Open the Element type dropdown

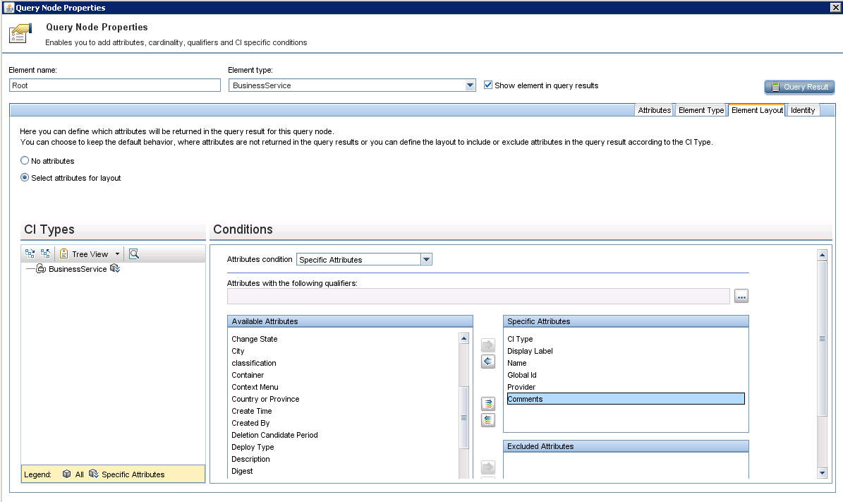coord(471,85)
